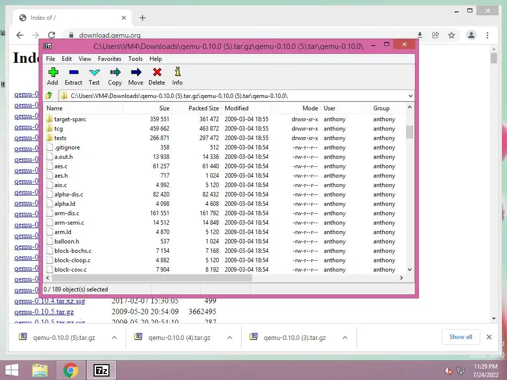Click the Chrome taskbar icon
The height and width of the screenshot is (380, 507).
pos(71,370)
